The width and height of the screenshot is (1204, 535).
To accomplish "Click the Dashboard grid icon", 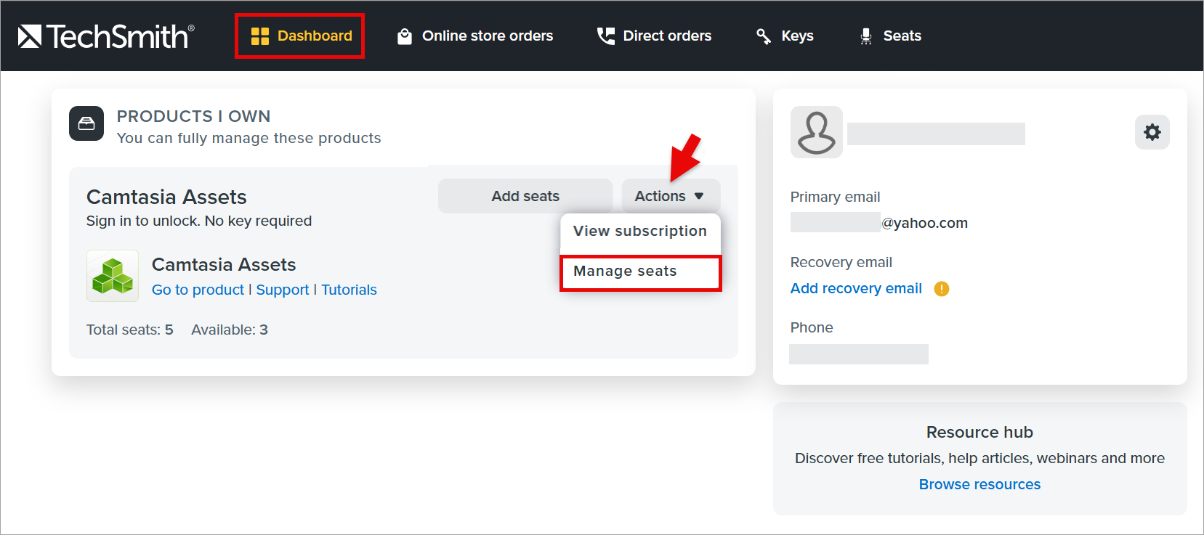I will coord(260,36).
